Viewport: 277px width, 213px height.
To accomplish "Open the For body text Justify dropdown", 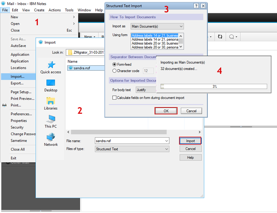I will coord(146,90).
